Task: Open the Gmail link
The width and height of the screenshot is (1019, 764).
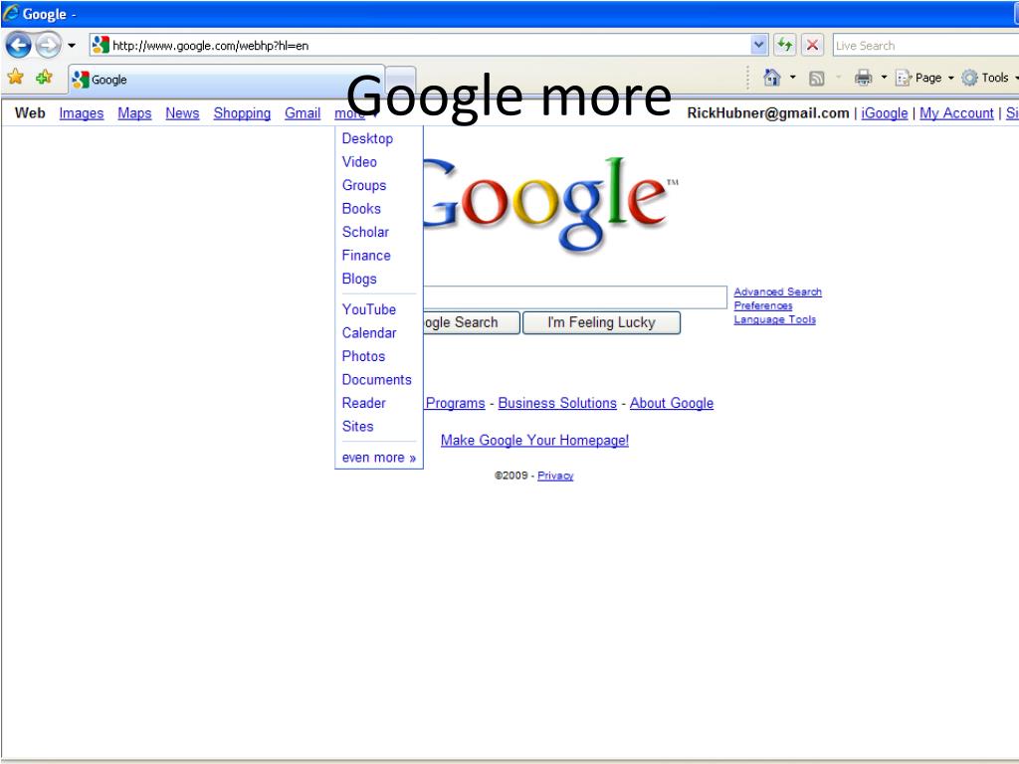Action: point(303,113)
